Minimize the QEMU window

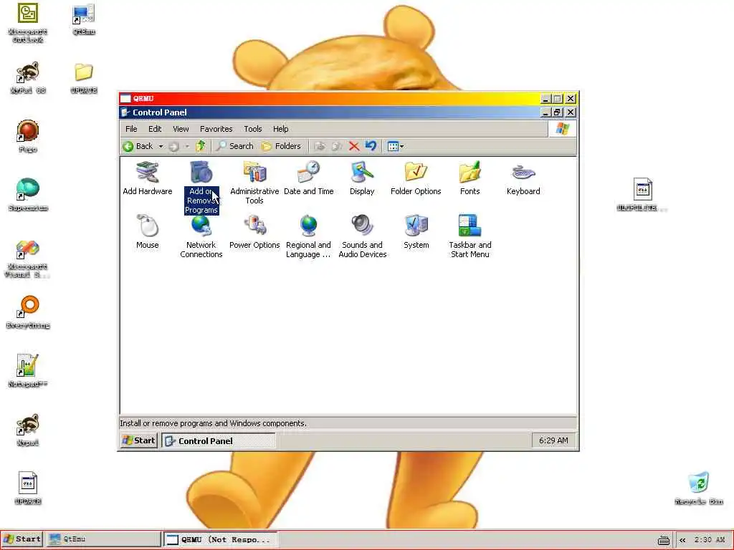[x=545, y=99]
